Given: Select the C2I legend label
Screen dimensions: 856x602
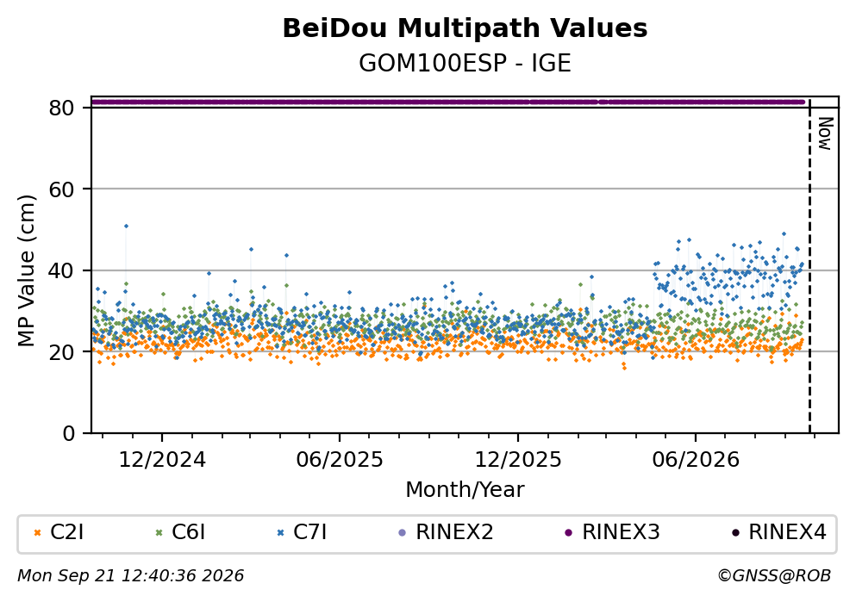Looking at the screenshot, I should click(x=66, y=531).
